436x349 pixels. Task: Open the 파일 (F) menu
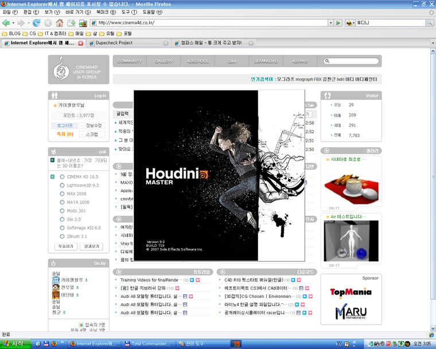point(10,12)
